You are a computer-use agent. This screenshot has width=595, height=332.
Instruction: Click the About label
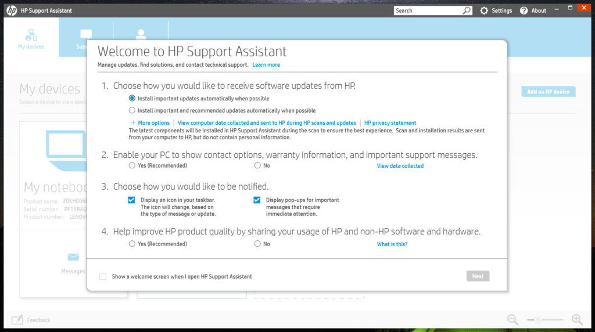tap(539, 10)
